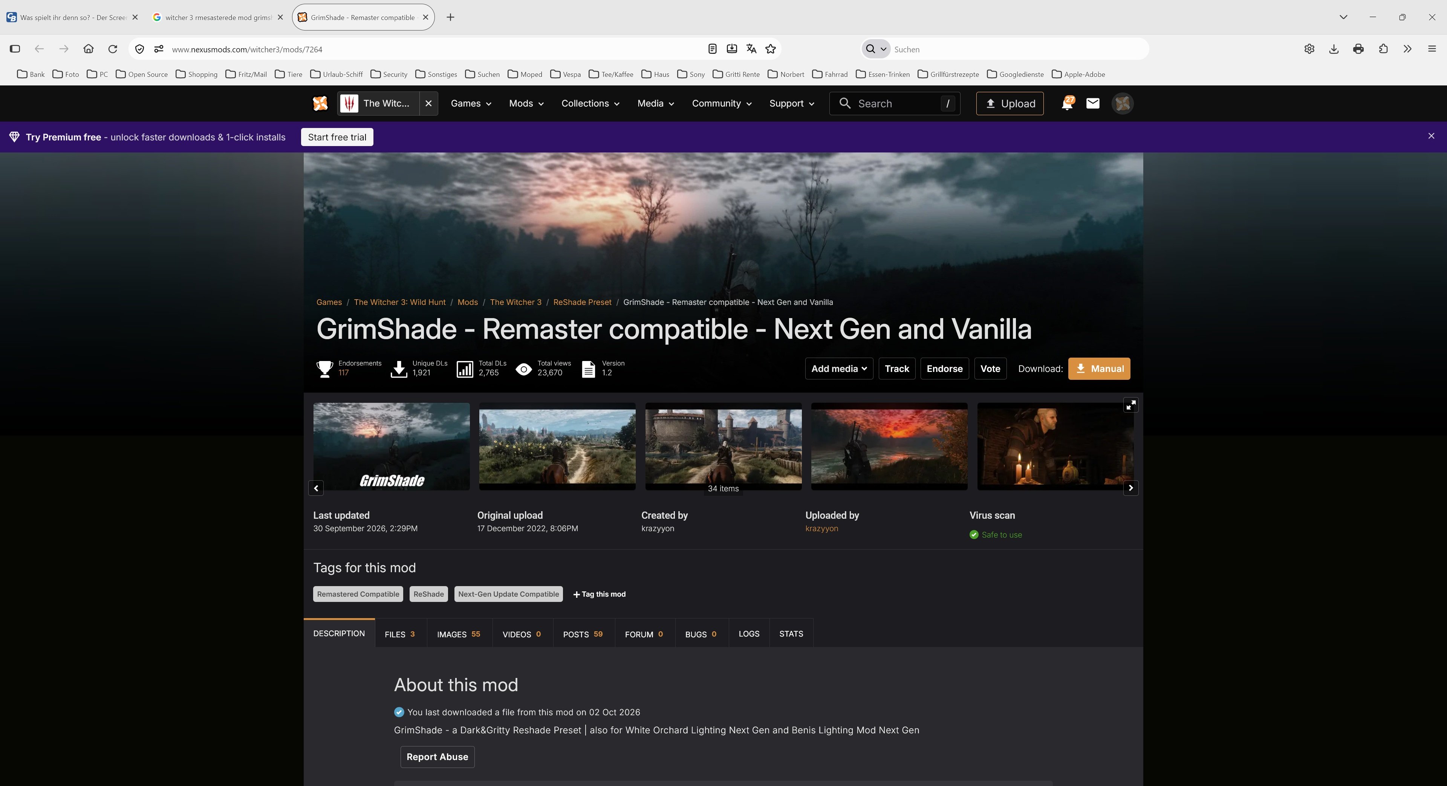Open a new browser tab

(x=450, y=17)
